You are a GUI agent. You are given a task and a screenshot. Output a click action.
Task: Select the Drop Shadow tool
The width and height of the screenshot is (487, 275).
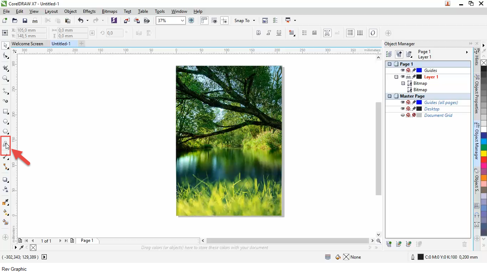tap(5, 180)
